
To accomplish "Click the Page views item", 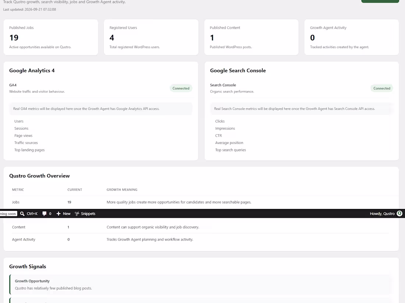I will (24, 136).
